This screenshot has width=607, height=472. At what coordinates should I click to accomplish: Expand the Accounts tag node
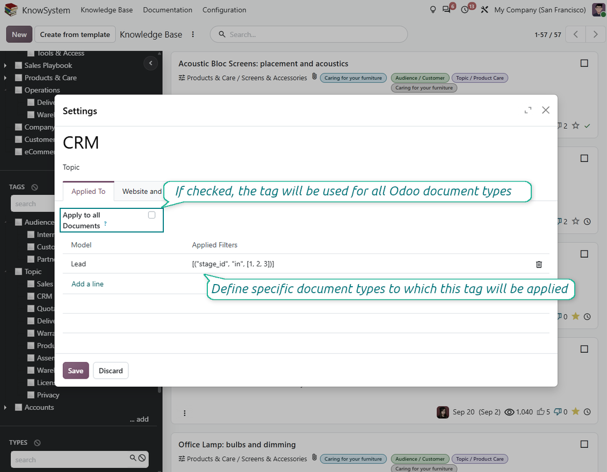click(x=5, y=408)
